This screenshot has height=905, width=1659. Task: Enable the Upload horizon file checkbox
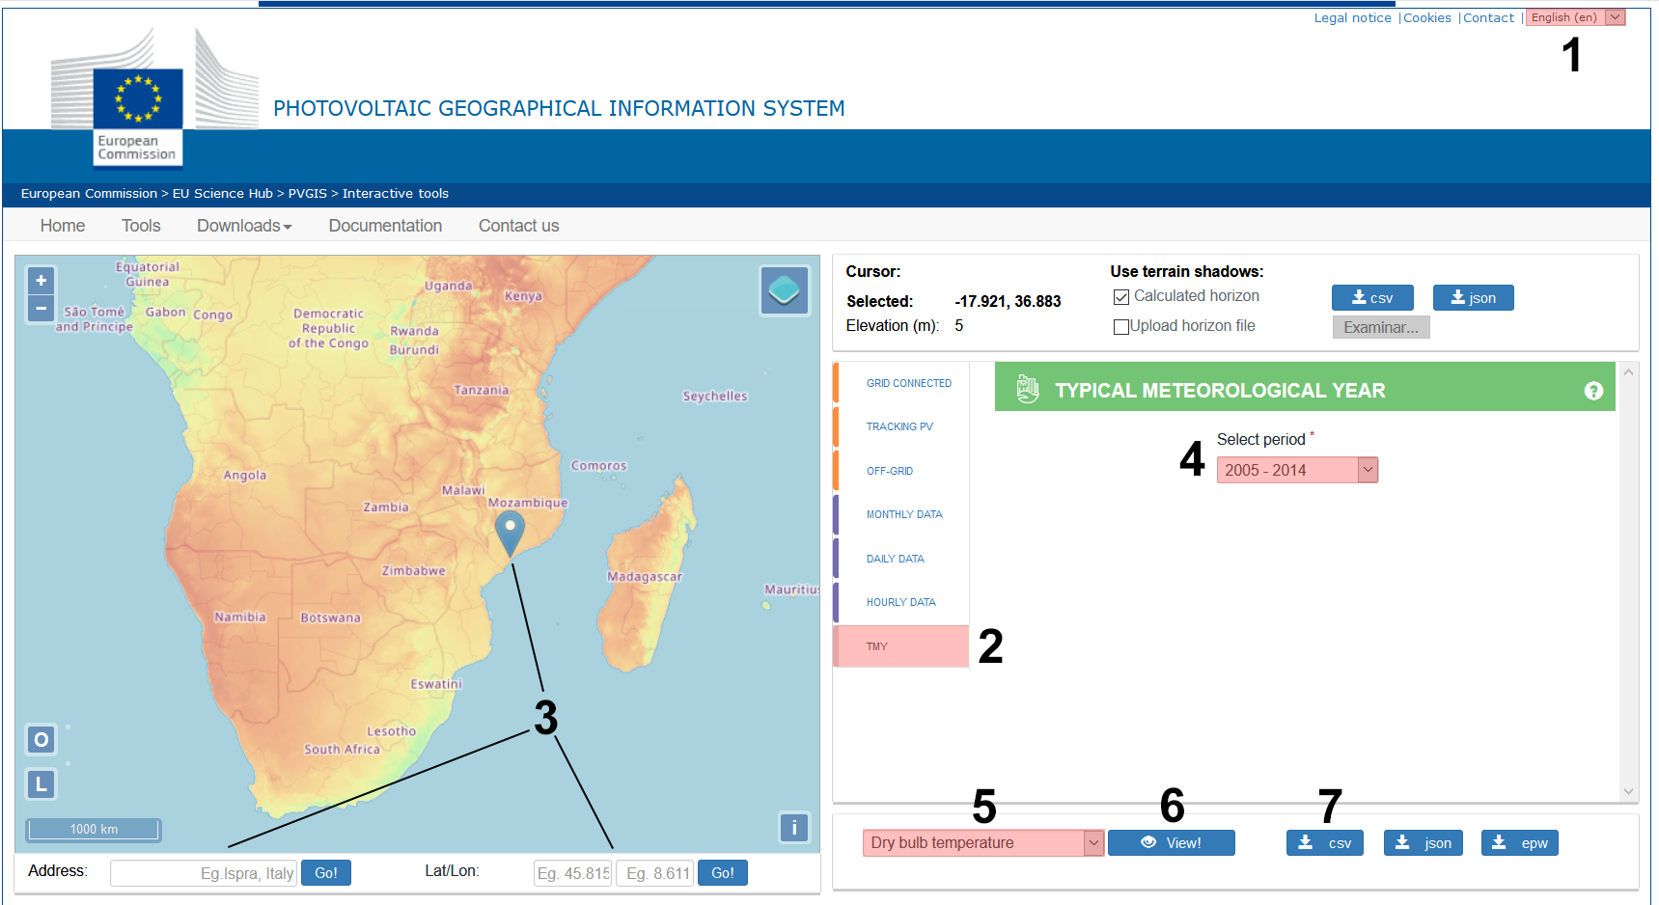point(1120,327)
